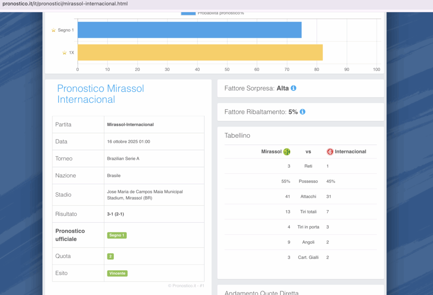Click the Tabellino section heading

[237, 136]
